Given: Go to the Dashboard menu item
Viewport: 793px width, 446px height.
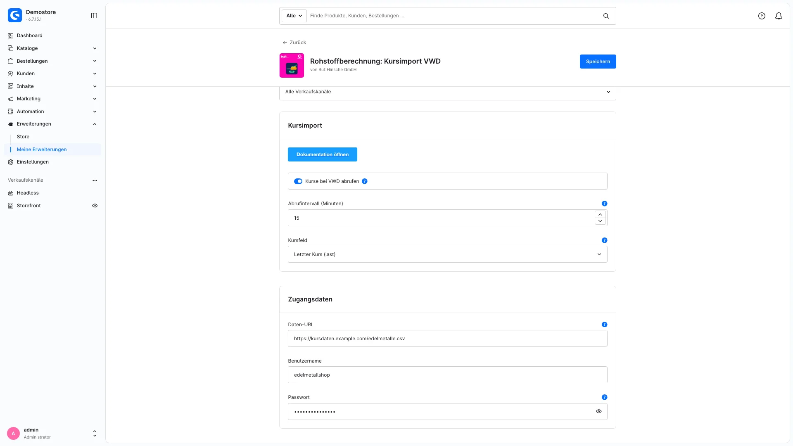Looking at the screenshot, I should [52, 36].
